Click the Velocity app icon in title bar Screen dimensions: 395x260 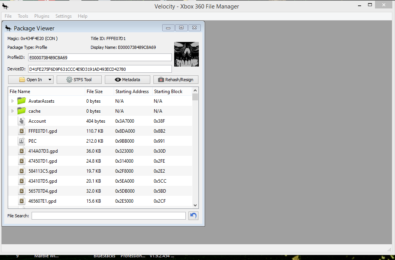[5, 6]
